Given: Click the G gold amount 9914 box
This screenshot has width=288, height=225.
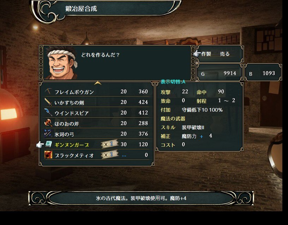Looking at the screenshot, I should coord(220,73).
